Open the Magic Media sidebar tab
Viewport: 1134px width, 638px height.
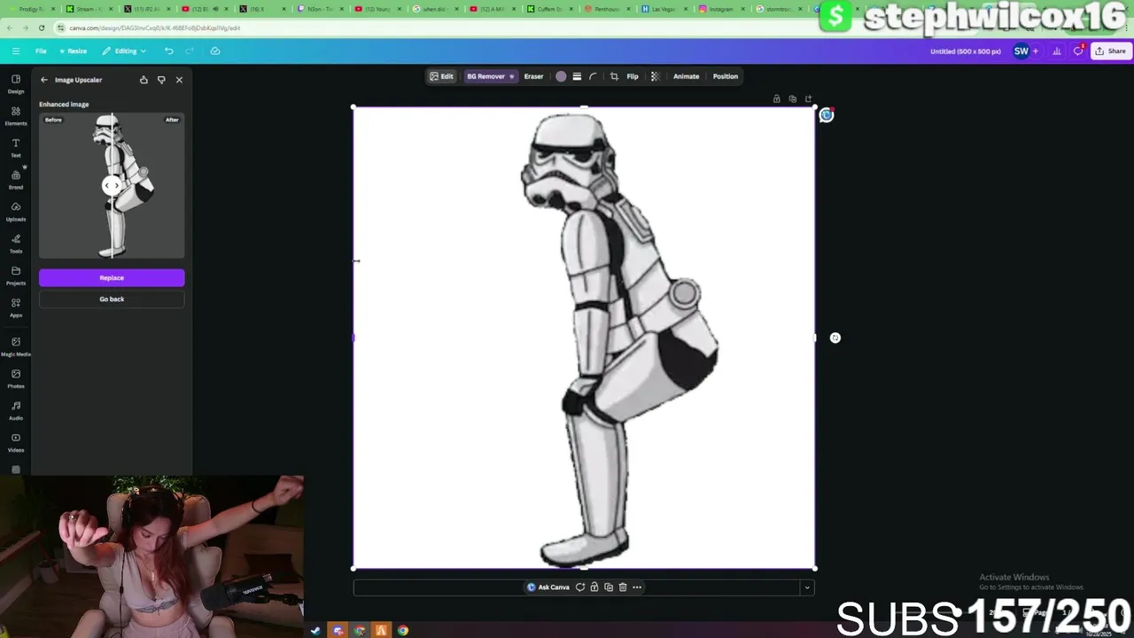point(16,346)
